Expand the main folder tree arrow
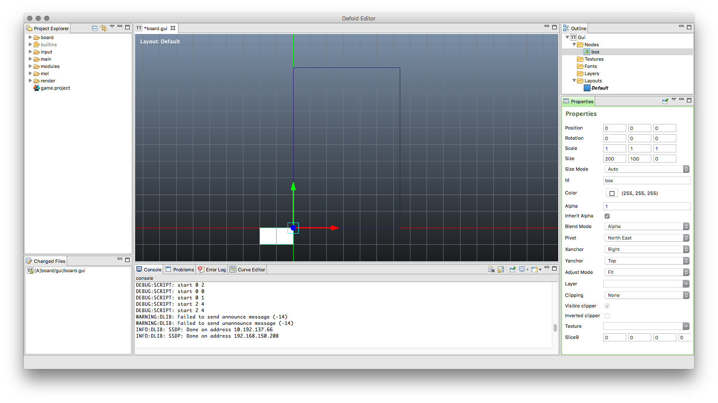Screen dimensions: 718x403 pos(30,59)
